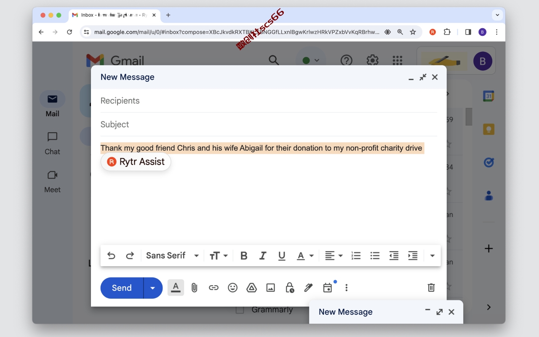539x337 pixels.
Task: Attach files with paperclip icon
Action: (194, 288)
